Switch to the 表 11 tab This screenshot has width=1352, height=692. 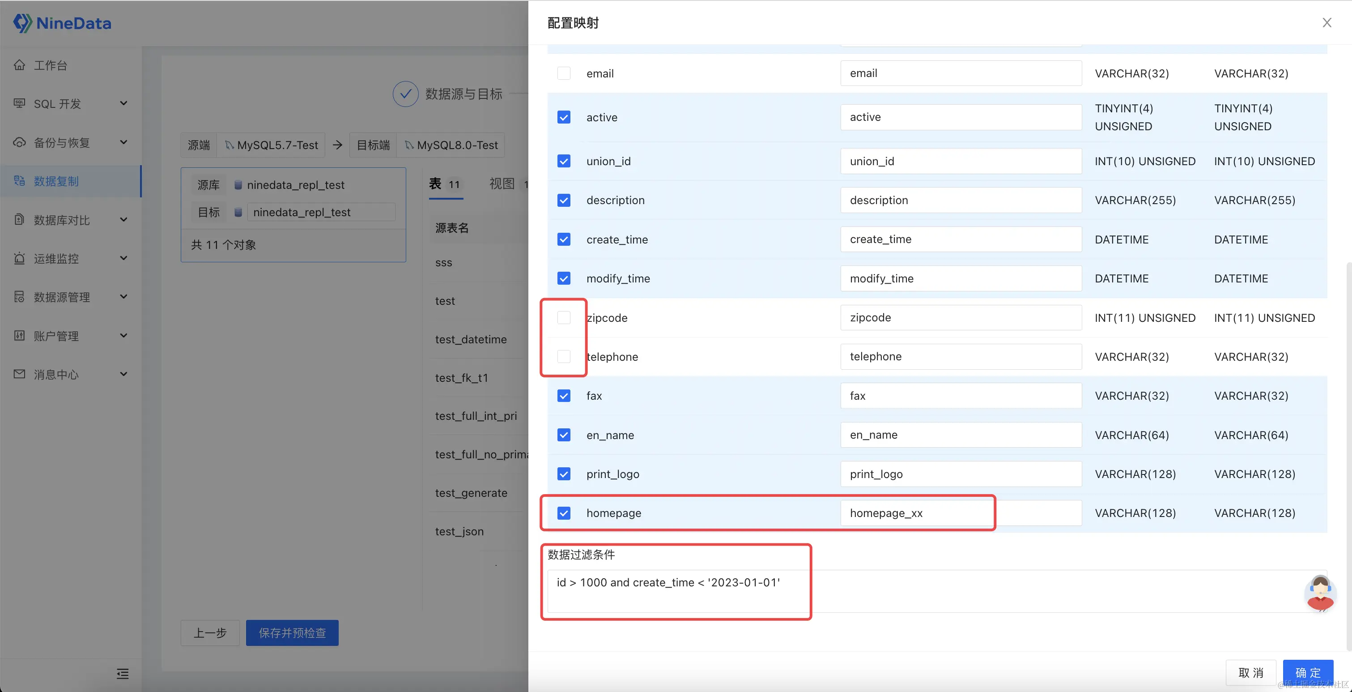coord(445,184)
